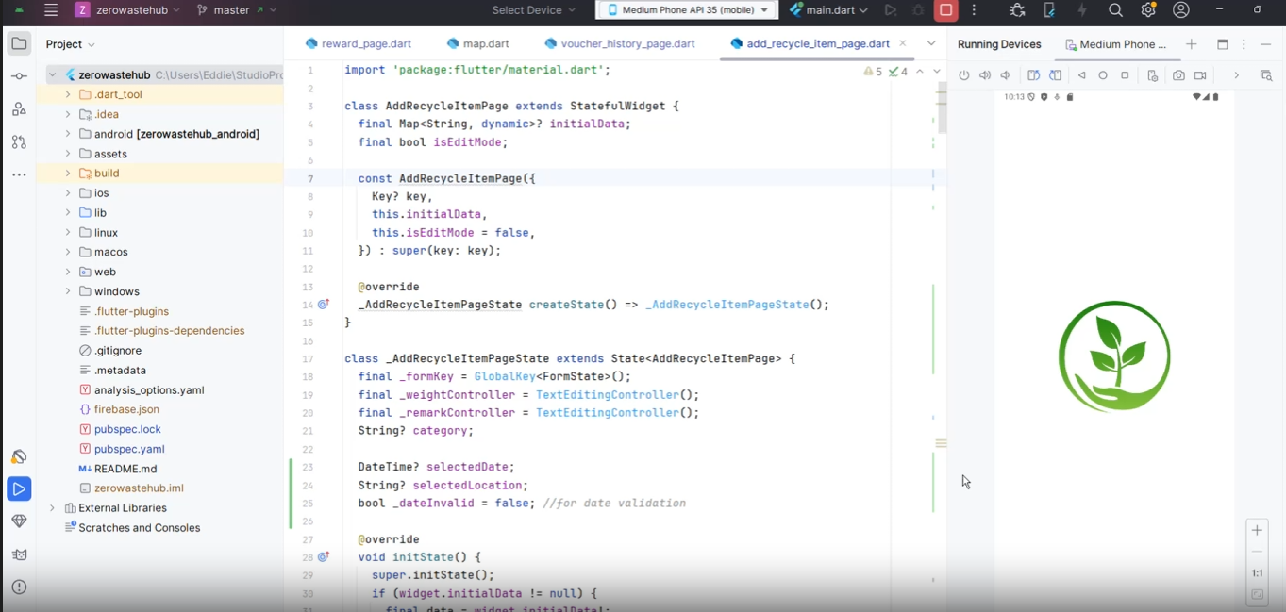Viewport: 1286px width, 612px height.
Task: Click emulator Back triangle button
Action: tap(1082, 75)
